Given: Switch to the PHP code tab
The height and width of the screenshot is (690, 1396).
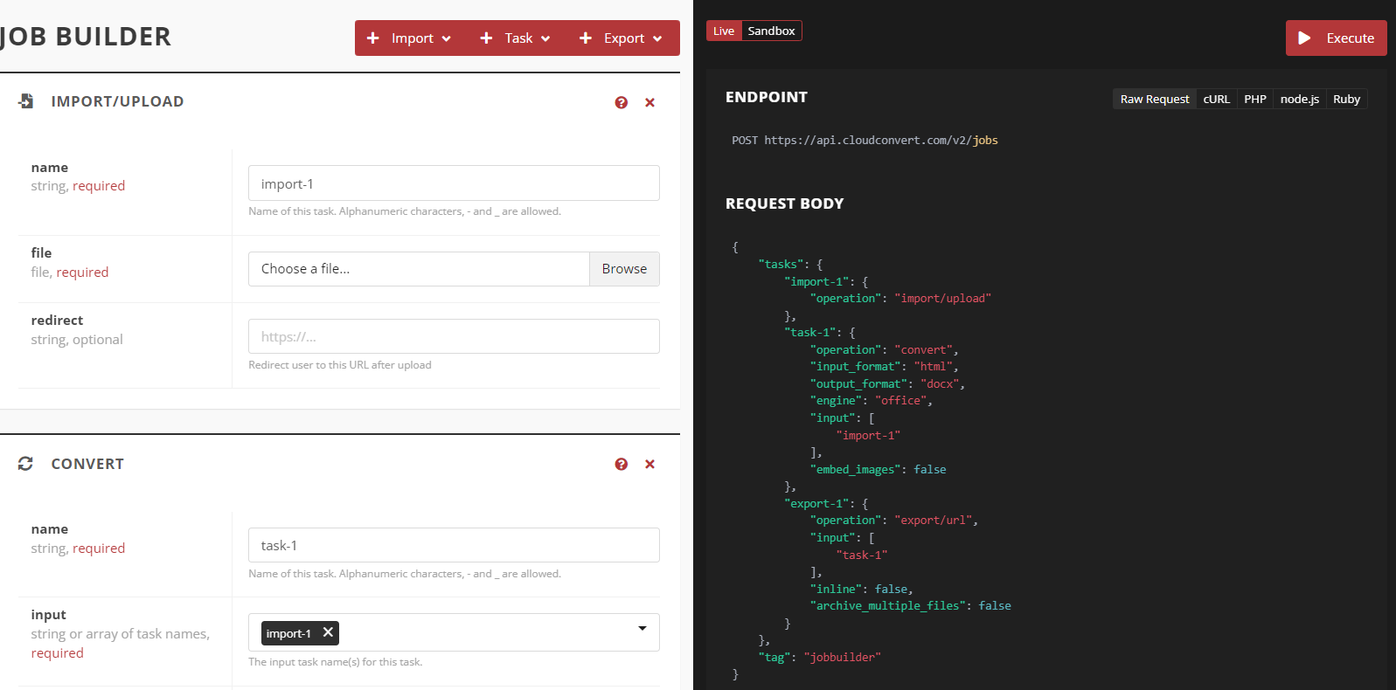Looking at the screenshot, I should (1254, 99).
